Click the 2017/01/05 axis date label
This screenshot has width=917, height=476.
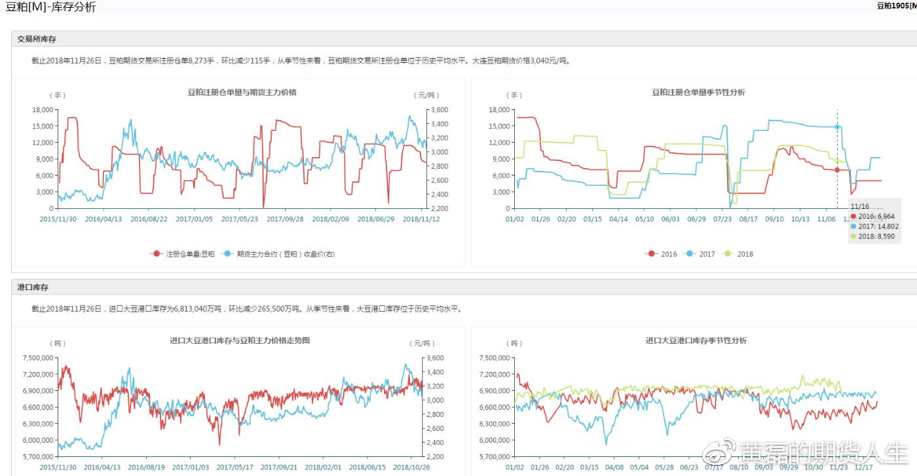(195, 219)
